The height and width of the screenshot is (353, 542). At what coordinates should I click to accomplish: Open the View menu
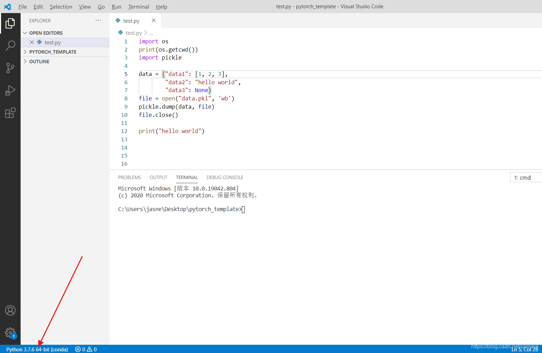(85, 7)
